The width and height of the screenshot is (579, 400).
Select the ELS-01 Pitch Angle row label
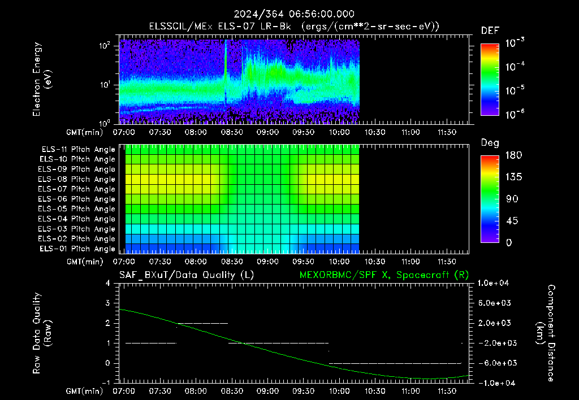(x=77, y=249)
